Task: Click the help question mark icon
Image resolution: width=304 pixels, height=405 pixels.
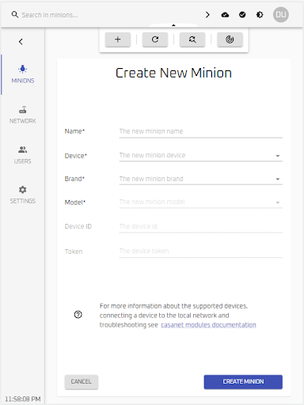Action: [78, 315]
